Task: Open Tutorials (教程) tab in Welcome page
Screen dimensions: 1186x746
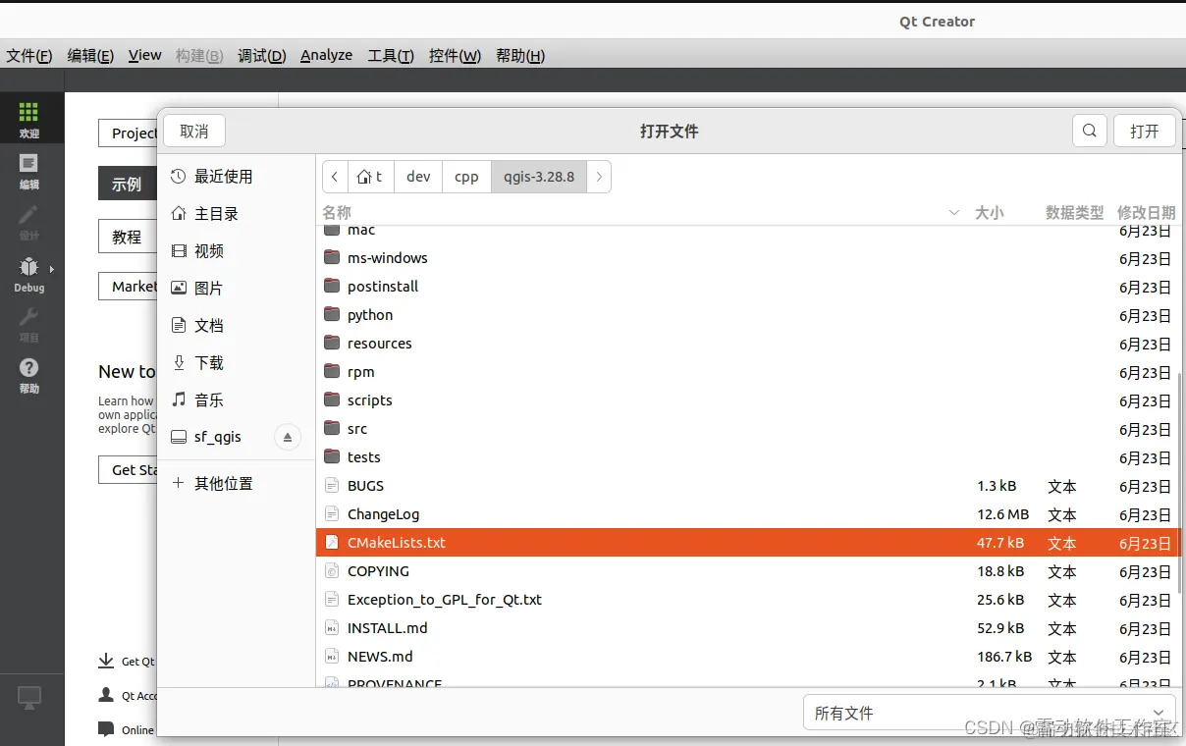Action: tap(127, 237)
